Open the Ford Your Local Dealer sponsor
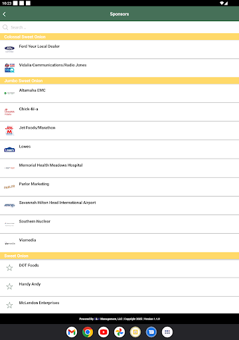Screen dimensions: 239x340 pos(119,49)
